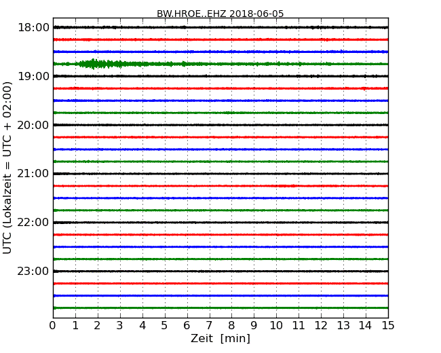Click the y-axis label UTC (Lokalzeit = UTC + 02:00)
441x353 pixels.
(7, 168)
